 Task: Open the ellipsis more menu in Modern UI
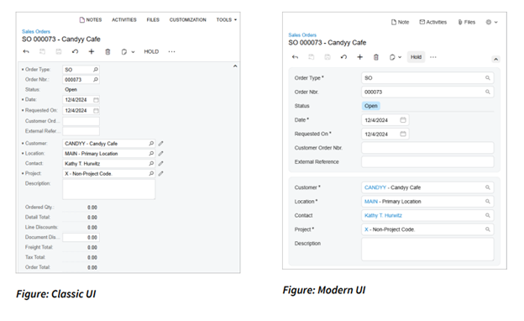[433, 57]
